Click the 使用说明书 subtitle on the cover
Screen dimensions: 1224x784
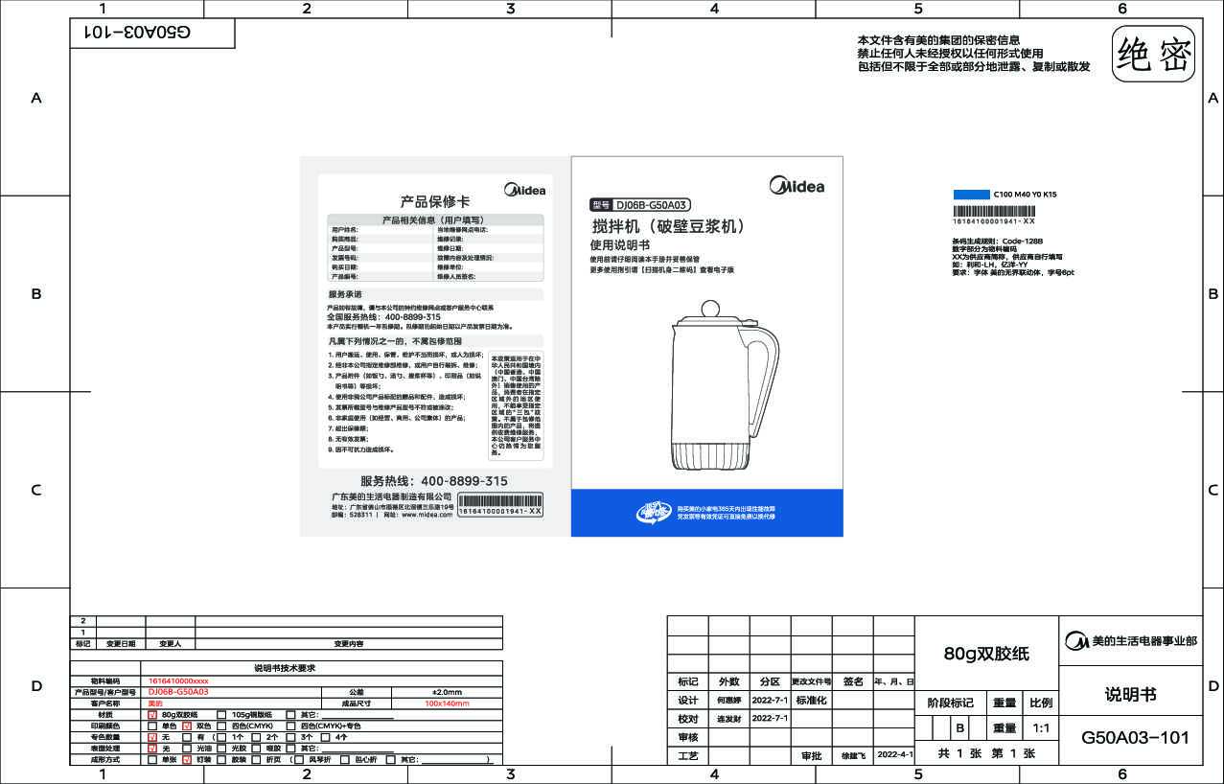click(619, 245)
